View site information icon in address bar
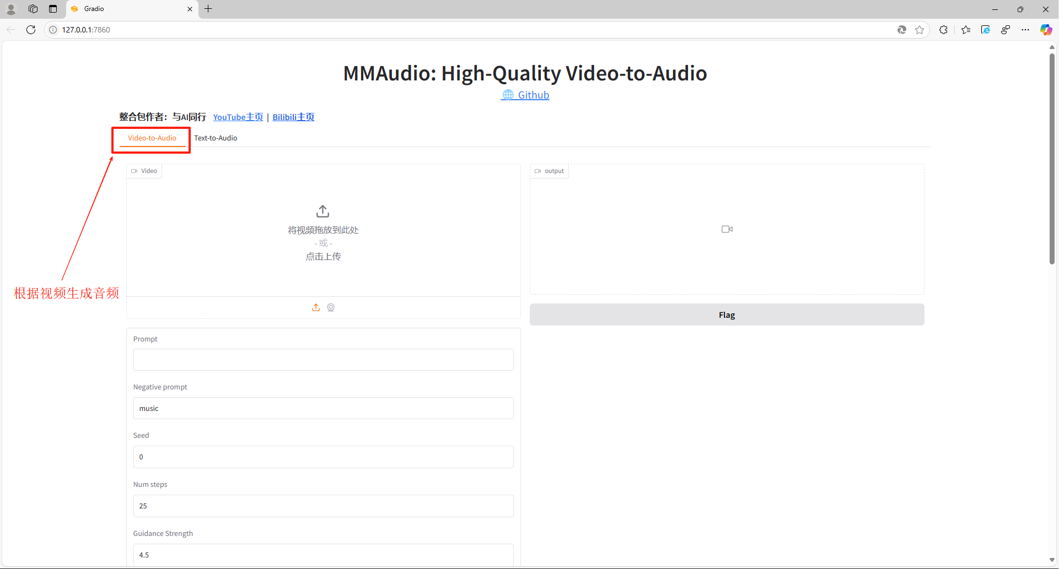The height and width of the screenshot is (569, 1059). coord(53,30)
